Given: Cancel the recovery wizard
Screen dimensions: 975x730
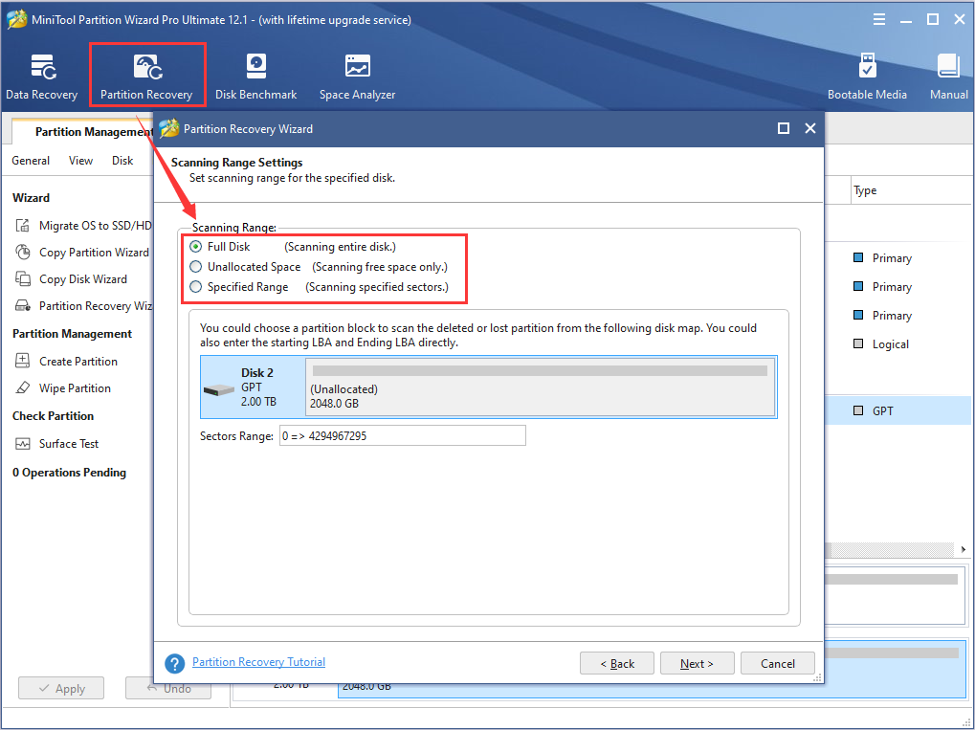Looking at the screenshot, I should [777, 663].
